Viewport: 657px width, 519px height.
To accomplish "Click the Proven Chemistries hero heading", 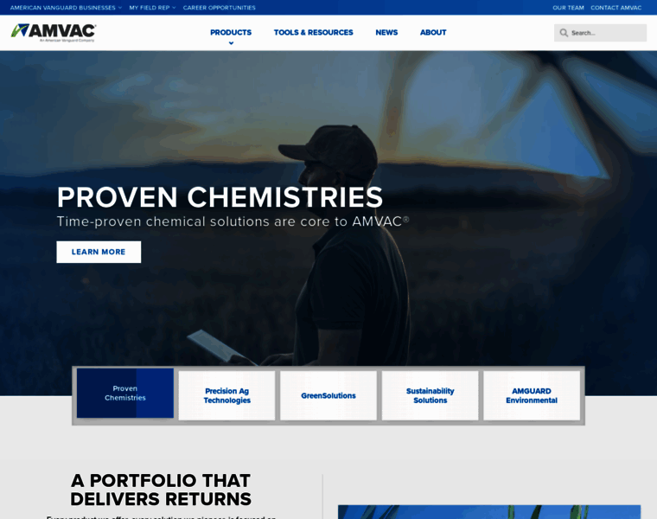I will 220,197.
